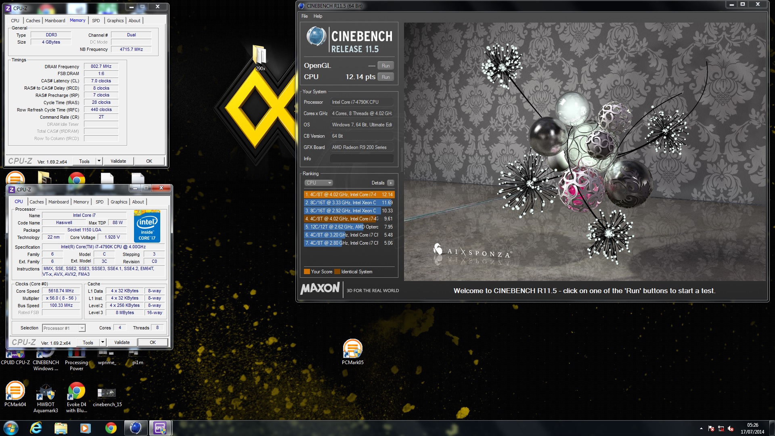Click Tools button in Memory window
775x436 pixels.
coord(84,161)
